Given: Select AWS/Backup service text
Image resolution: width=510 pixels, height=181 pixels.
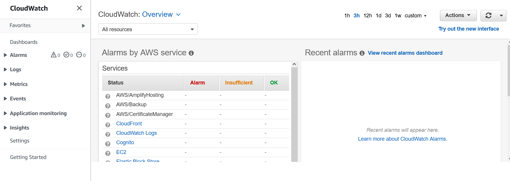Looking at the screenshot, I should 131,104.
